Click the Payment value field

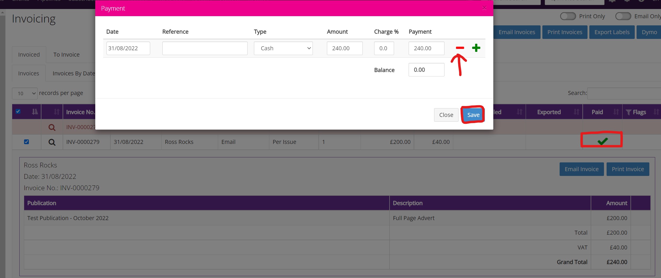[x=426, y=48]
